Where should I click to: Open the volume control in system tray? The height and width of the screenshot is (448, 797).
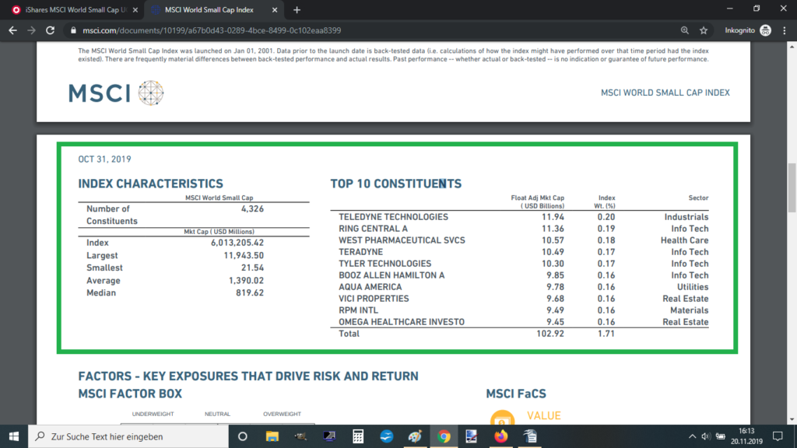[x=705, y=436]
